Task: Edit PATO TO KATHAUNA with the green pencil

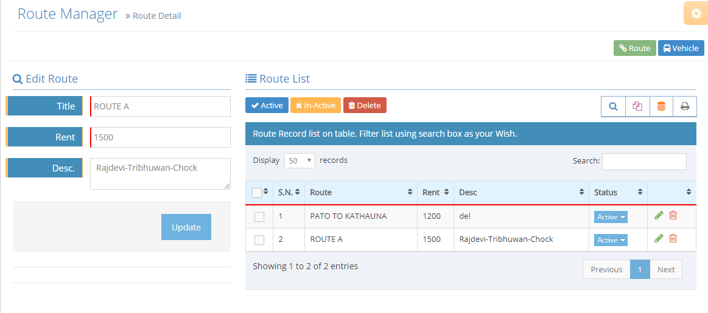Action: (x=659, y=215)
